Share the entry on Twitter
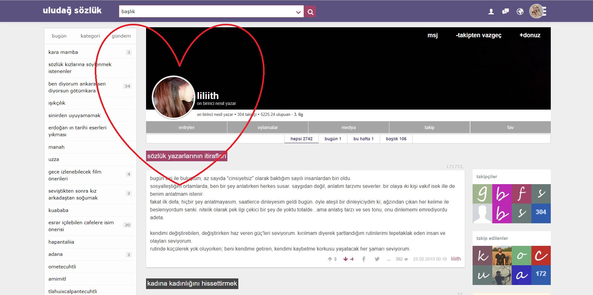This screenshot has width=593, height=295. coord(377,259)
